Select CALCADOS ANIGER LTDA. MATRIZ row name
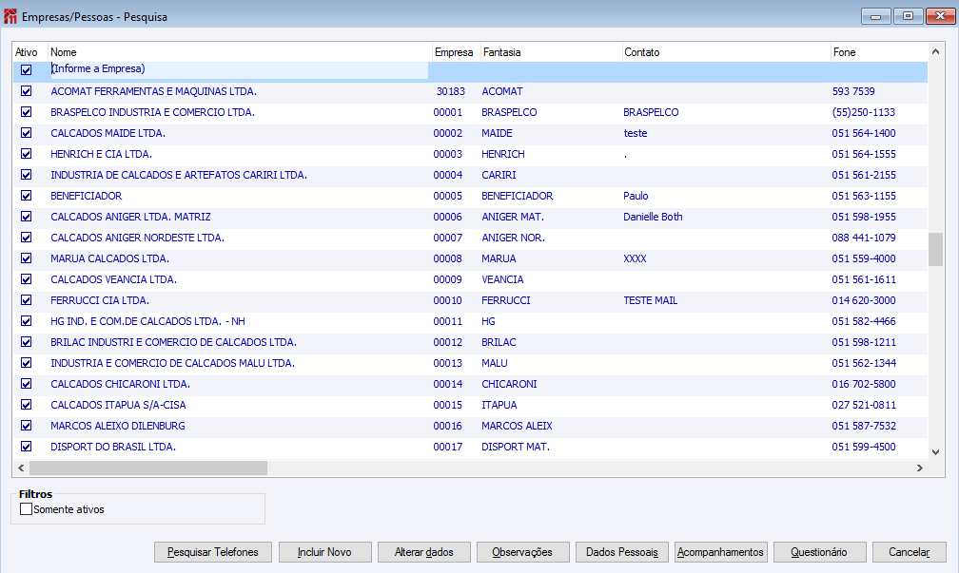Screen dimensions: 959x573 pyautogui.click(x=131, y=217)
